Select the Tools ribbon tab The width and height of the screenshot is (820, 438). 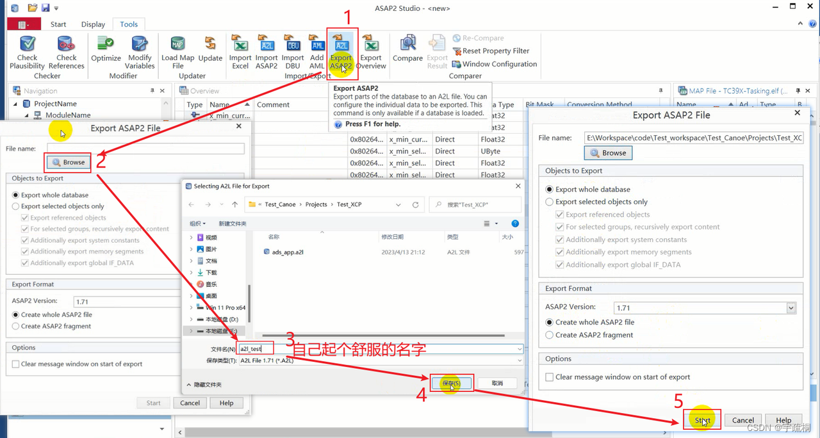[x=129, y=24]
